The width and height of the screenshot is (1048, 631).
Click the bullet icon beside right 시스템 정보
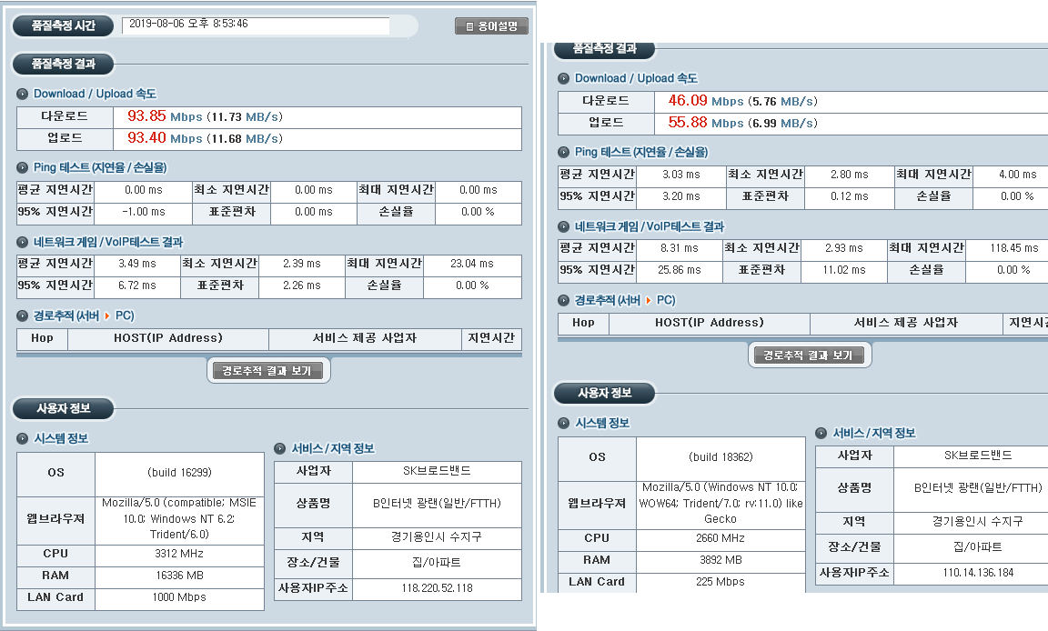click(x=564, y=424)
